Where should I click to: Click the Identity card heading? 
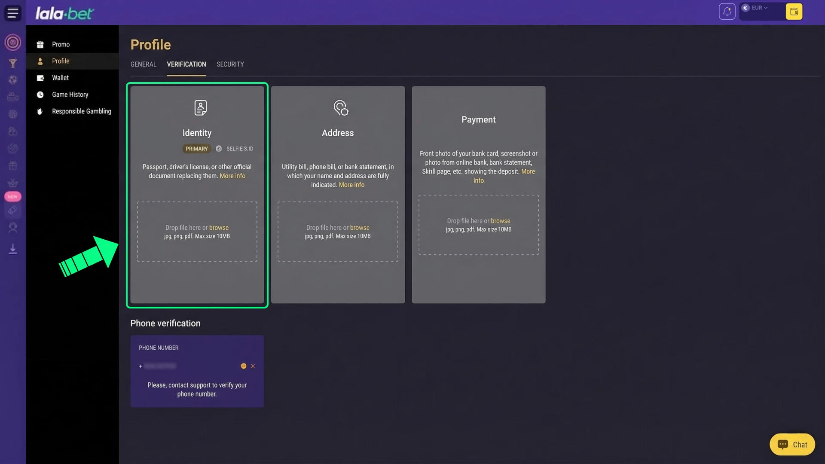click(197, 133)
